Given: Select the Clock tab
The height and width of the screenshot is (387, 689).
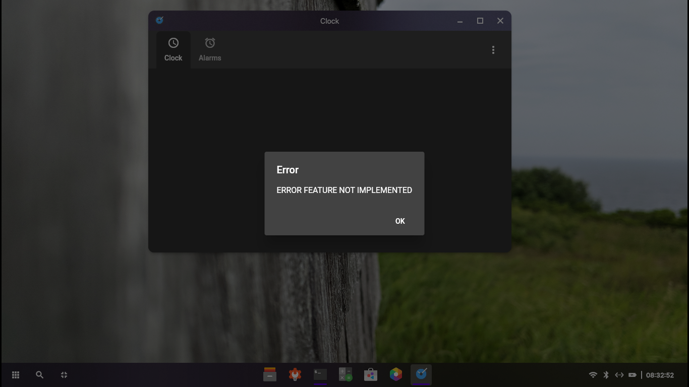Looking at the screenshot, I should [173, 50].
